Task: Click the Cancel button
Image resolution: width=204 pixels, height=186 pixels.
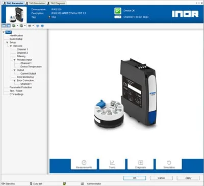Action: point(161,178)
